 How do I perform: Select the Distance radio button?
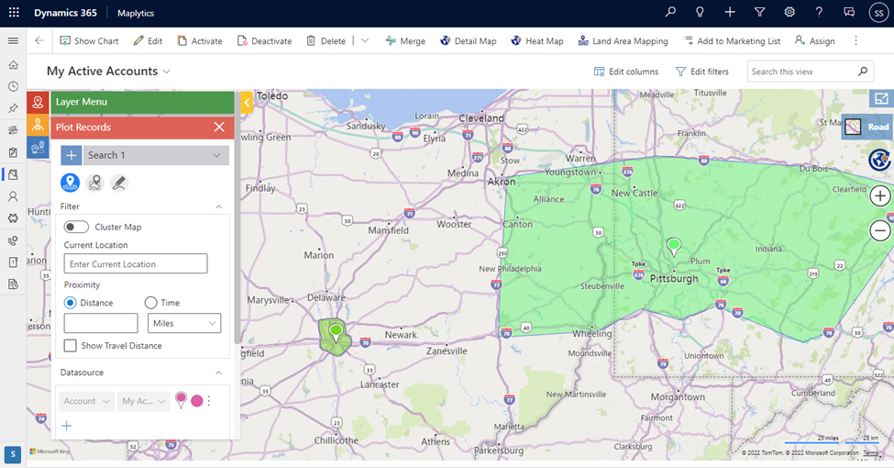tap(70, 303)
